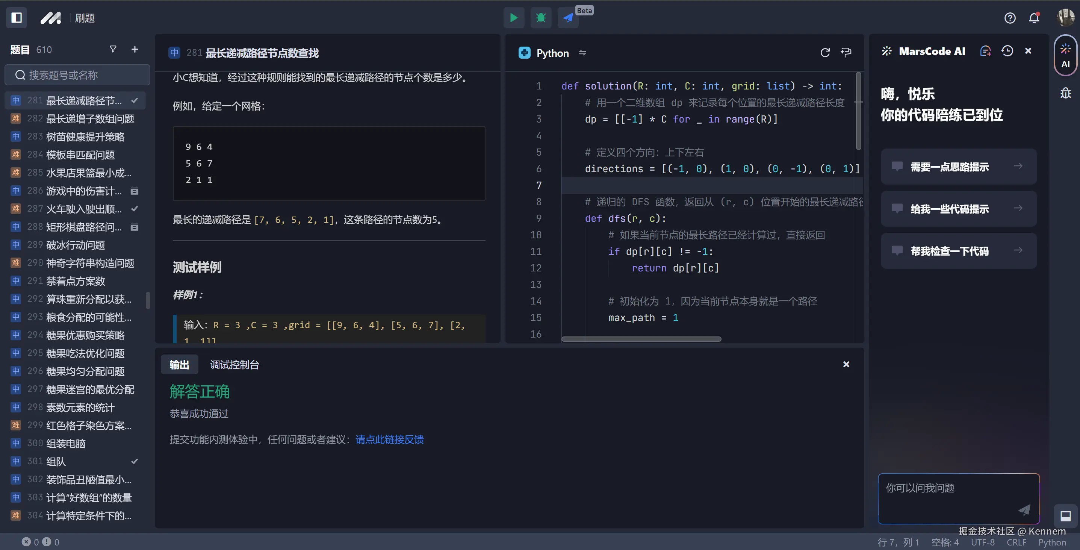This screenshot has width=1080, height=550.
Task: Click the Beta submit paper-plane icon
Action: (x=568, y=18)
